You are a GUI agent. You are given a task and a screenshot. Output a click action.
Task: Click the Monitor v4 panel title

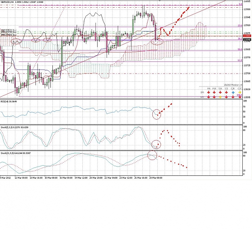(x=233, y=85)
